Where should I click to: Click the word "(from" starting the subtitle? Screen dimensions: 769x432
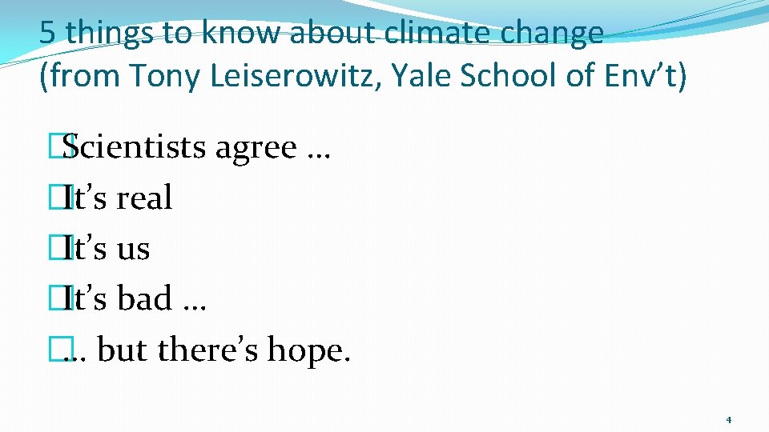click(79, 75)
